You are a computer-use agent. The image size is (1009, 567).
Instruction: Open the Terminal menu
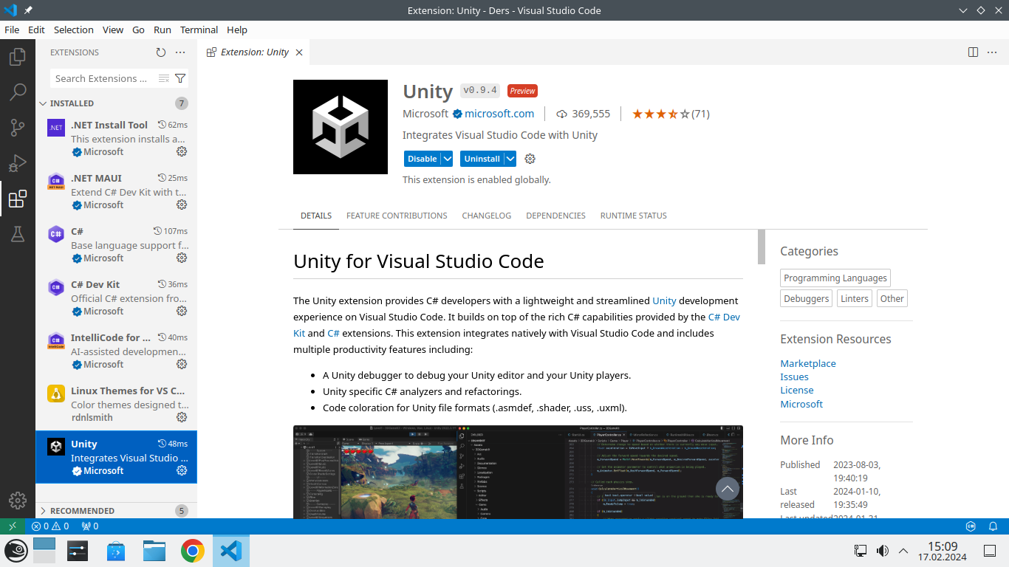199,30
